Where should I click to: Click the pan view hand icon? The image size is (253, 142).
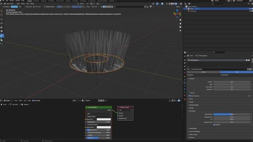click(180, 24)
